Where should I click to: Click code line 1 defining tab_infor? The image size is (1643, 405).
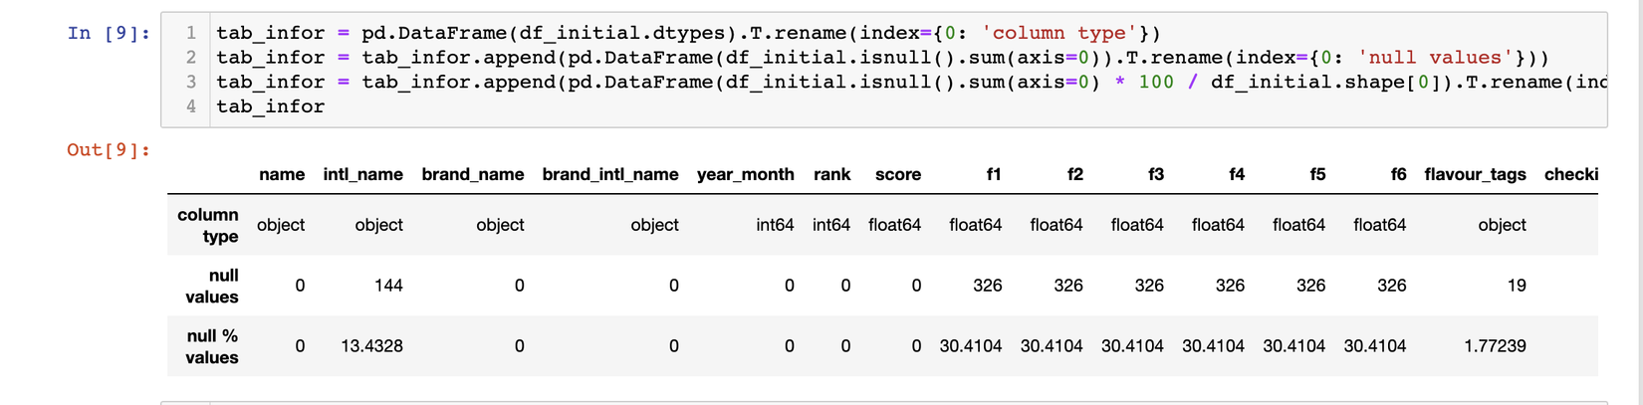click(687, 34)
